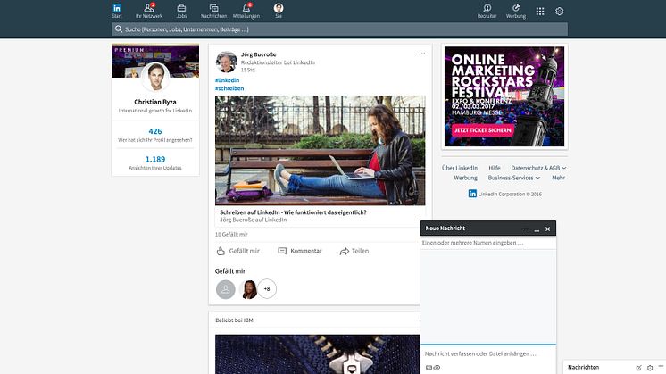Open Nachrichten in the top navigation bar
The height and width of the screenshot is (374, 666).
click(213, 11)
